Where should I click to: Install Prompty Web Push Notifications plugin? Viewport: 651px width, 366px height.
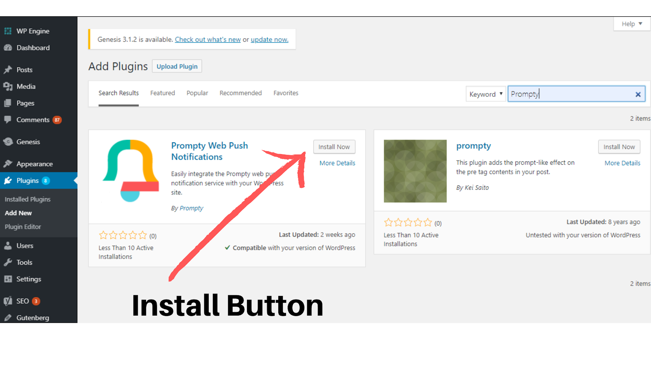(x=334, y=147)
